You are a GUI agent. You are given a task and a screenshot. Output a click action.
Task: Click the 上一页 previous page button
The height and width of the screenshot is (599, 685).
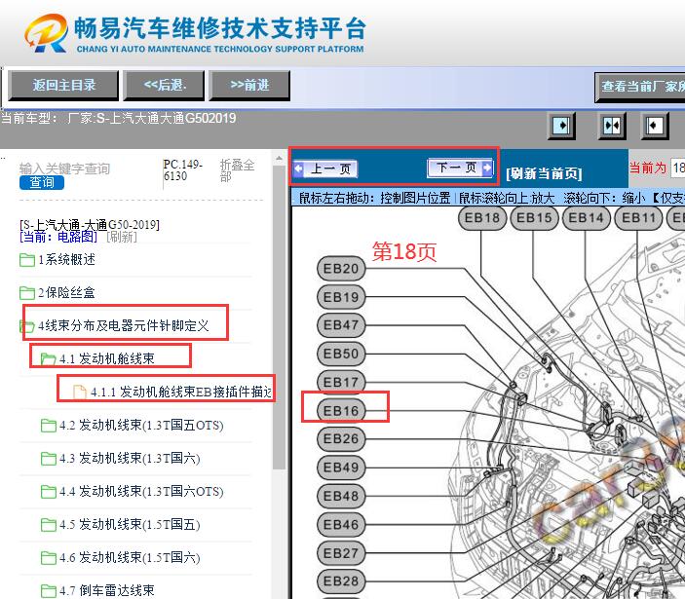pos(325,168)
